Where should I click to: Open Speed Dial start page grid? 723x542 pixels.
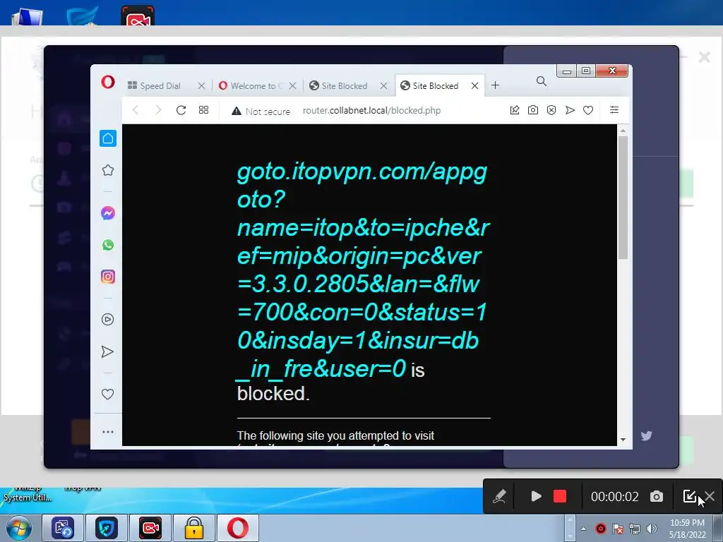pyautogui.click(x=203, y=110)
